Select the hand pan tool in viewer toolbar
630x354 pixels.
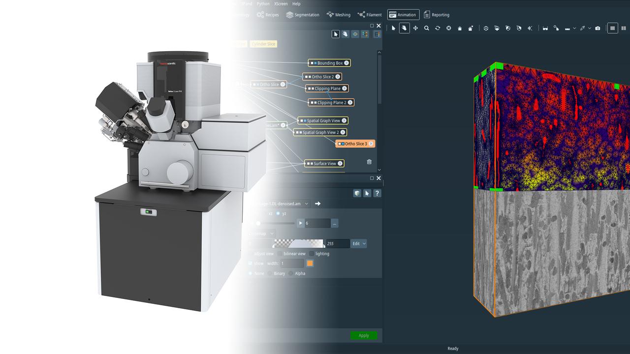click(404, 28)
